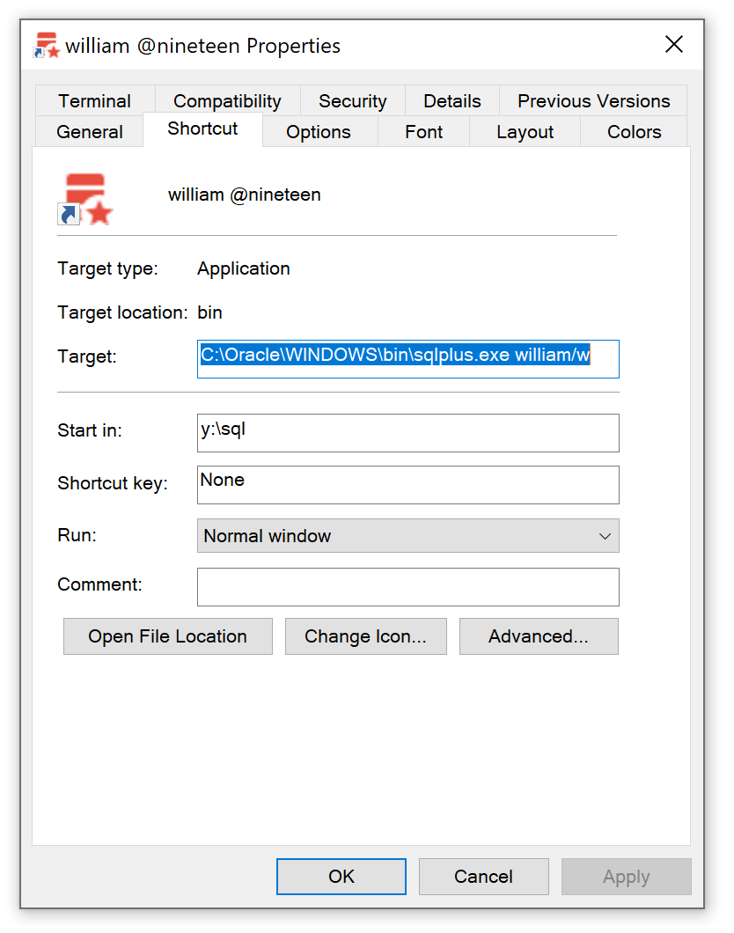Viewport: 734px width, 933px height.
Task: Open the Previous Versions tab
Action: coord(593,101)
